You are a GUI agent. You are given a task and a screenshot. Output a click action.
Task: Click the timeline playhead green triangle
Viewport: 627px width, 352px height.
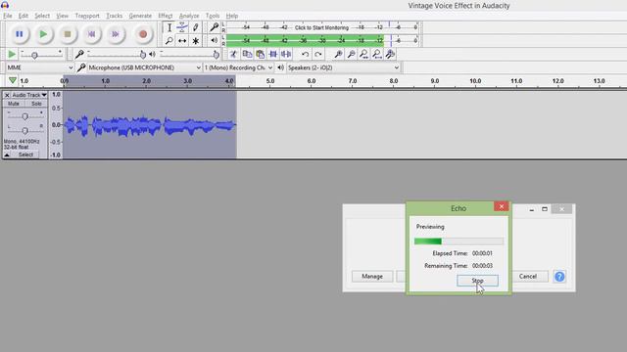(x=13, y=80)
